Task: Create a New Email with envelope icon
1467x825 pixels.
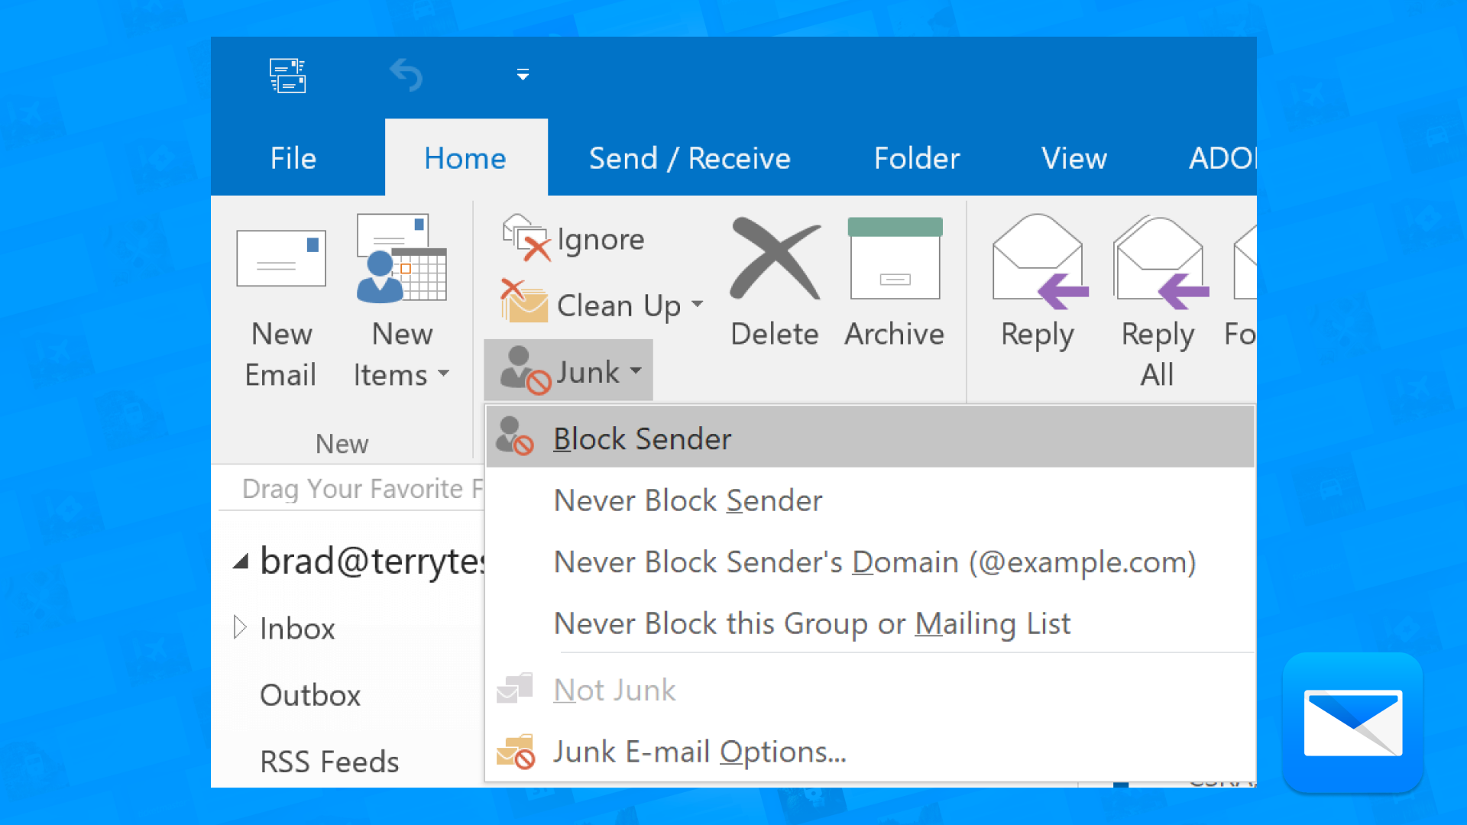Action: [281, 259]
